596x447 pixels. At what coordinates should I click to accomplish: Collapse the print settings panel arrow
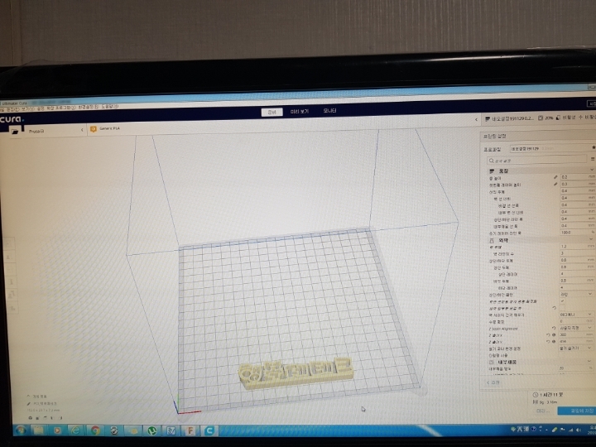(476, 119)
